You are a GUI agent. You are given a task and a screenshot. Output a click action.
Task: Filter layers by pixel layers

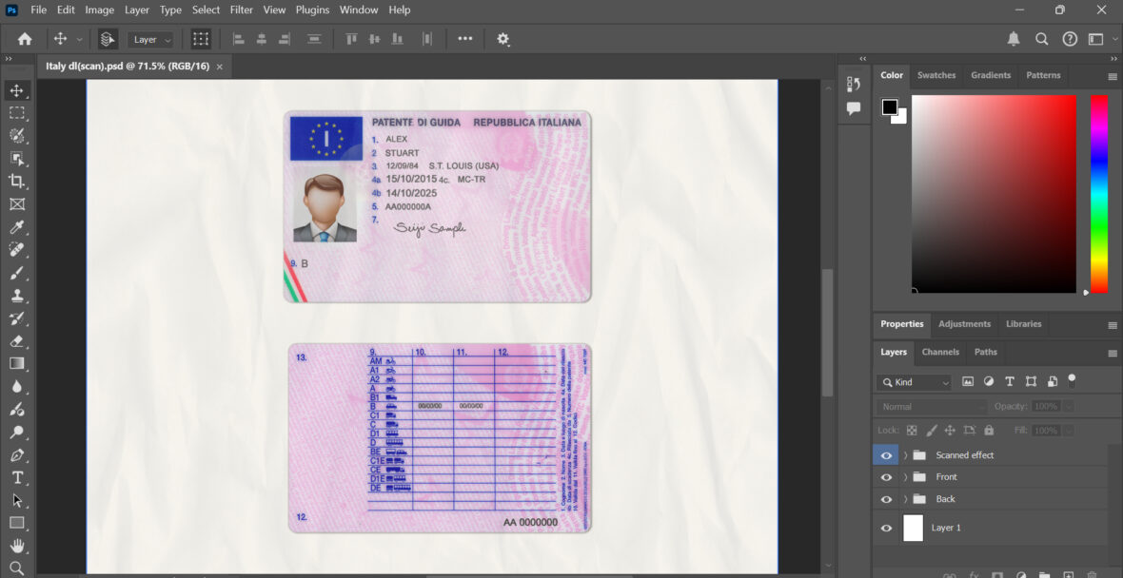click(x=968, y=381)
